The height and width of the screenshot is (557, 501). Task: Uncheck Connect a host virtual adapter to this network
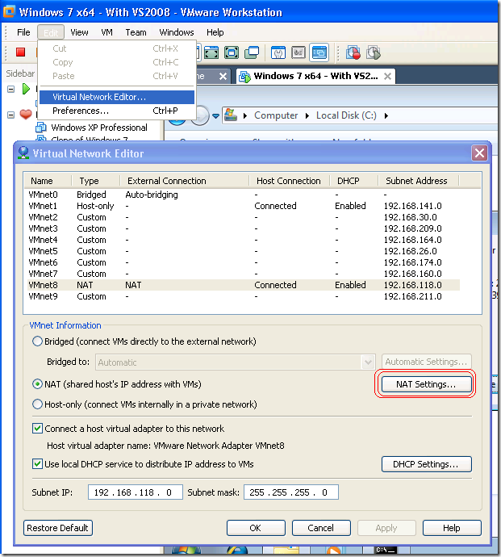pos(37,429)
